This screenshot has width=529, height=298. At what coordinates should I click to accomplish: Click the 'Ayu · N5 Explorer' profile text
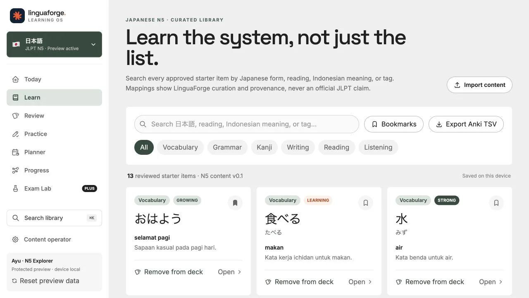pos(32,261)
